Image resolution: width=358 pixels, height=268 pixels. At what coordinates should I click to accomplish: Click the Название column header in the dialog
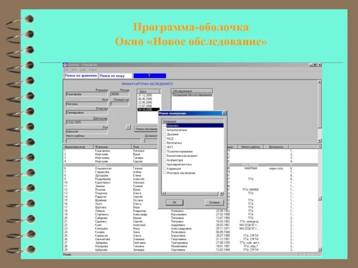coord(192,121)
